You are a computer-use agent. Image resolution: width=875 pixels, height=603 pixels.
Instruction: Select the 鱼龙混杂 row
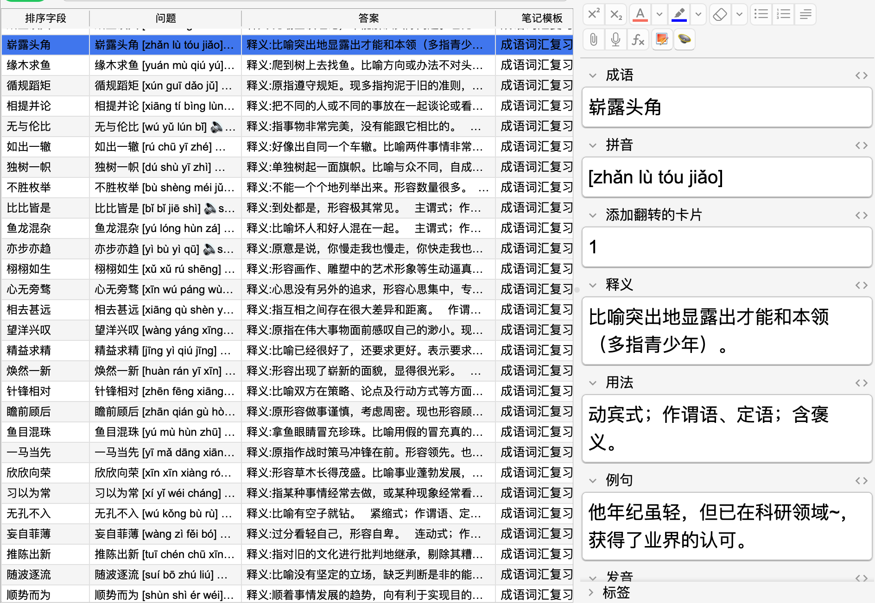287,228
